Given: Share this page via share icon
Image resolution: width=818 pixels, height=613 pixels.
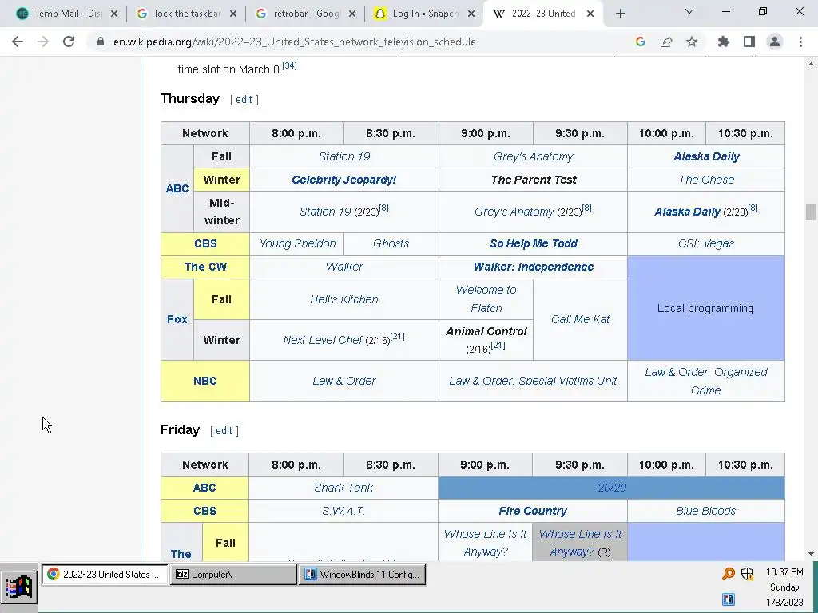Looking at the screenshot, I should point(666,42).
